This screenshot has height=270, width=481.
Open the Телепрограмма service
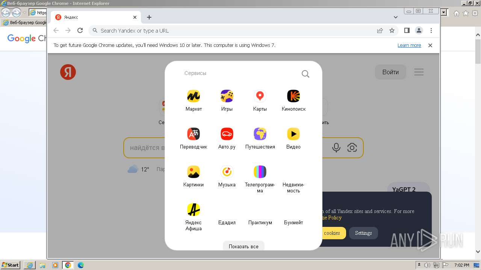(x=260, y=179)
